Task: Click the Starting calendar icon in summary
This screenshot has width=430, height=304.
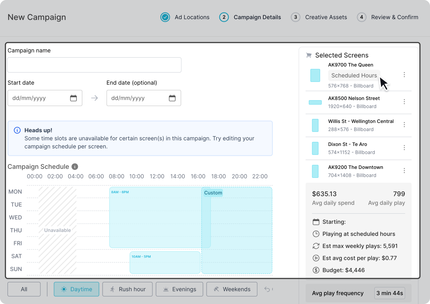Action: tap(316, 222)
